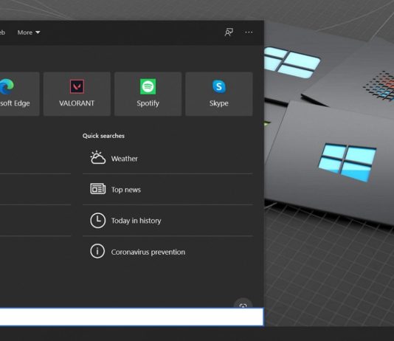Click the feedback person icon
The width and height of the screenshot is (394, 341).
(229, 32)
